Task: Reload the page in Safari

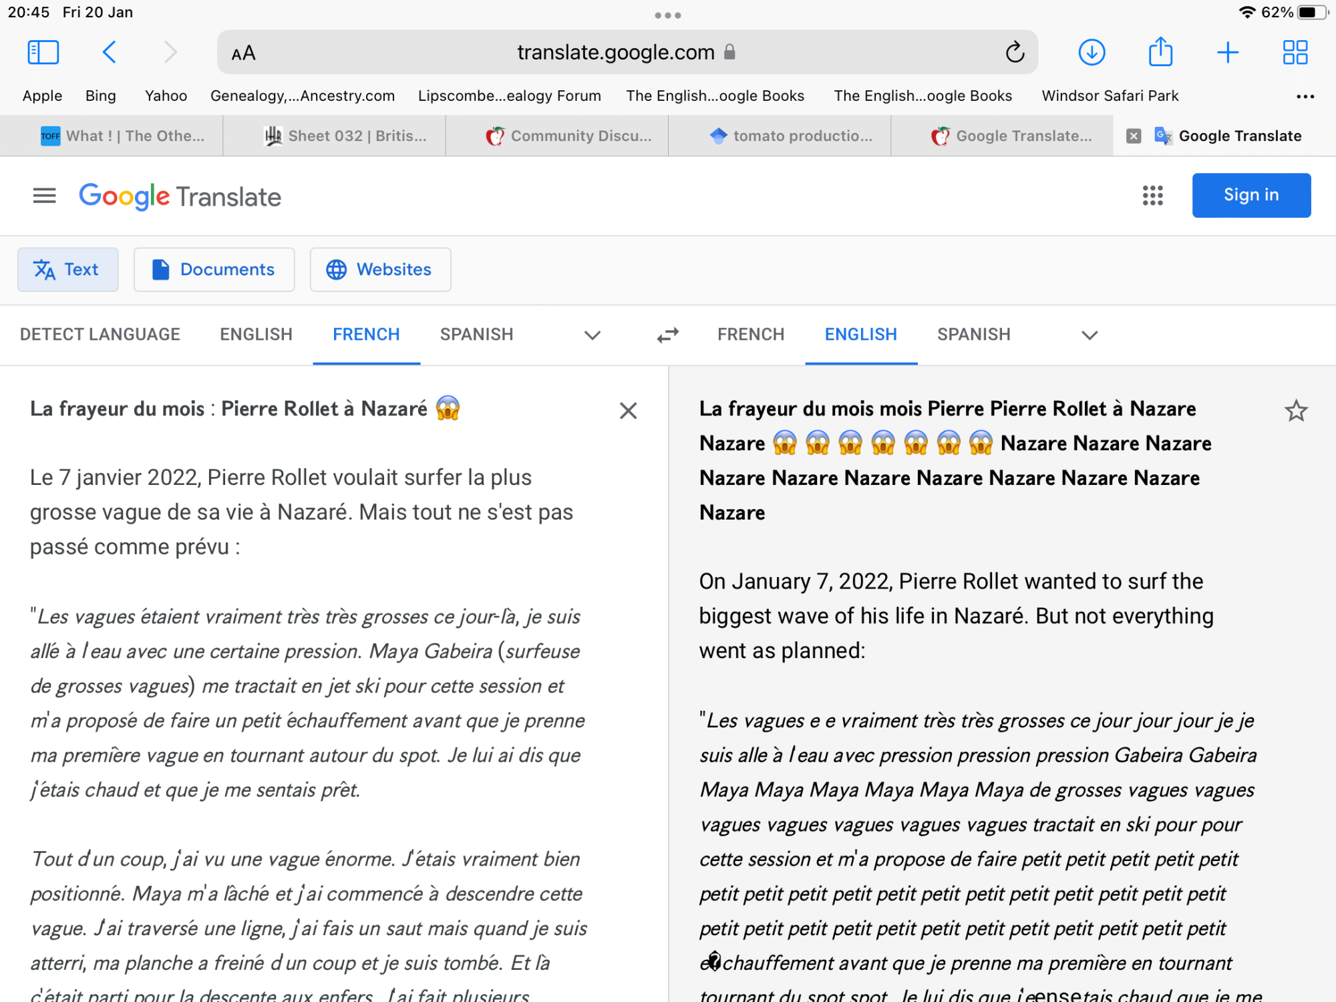Action: click(1015, 52)
